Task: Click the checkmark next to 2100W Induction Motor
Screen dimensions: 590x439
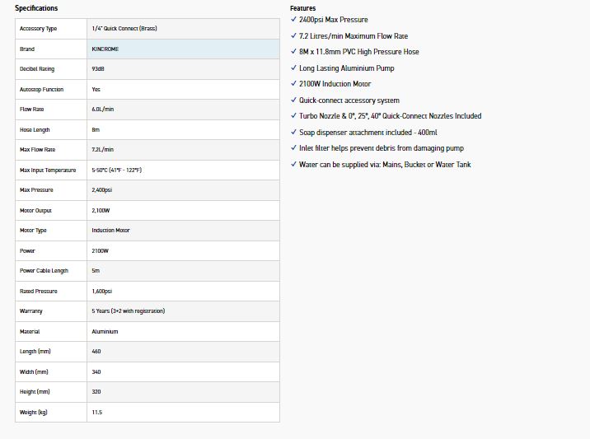Action: pyautogui.click(x=293, y=84)
